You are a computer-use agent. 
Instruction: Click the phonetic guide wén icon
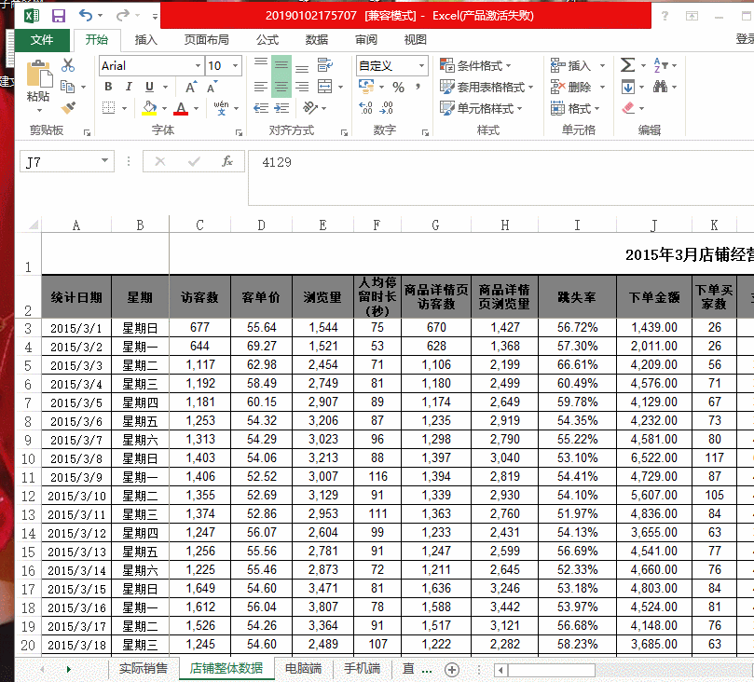coord(221,108)
